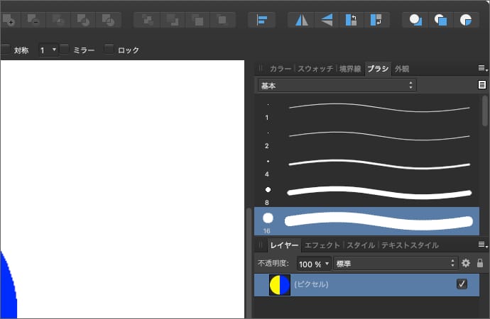490x319 pixels.
Task: Switch to the スウォッチ tab
Action: pyautogui.click(x=315, y=69)
